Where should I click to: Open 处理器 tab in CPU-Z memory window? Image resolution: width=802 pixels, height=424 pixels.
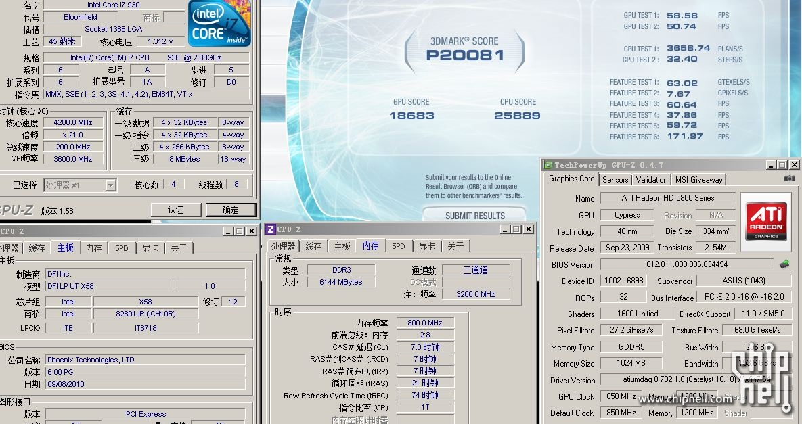[284, 246]
